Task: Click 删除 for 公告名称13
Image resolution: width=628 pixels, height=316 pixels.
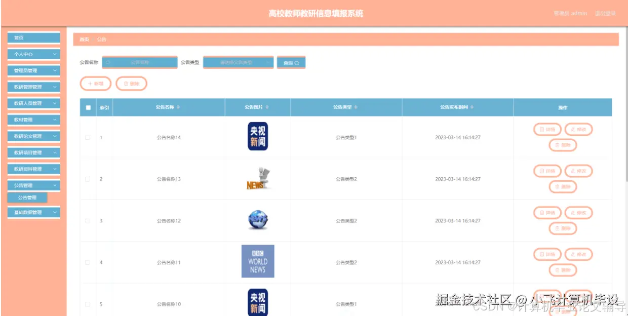Action: point(563,187)
